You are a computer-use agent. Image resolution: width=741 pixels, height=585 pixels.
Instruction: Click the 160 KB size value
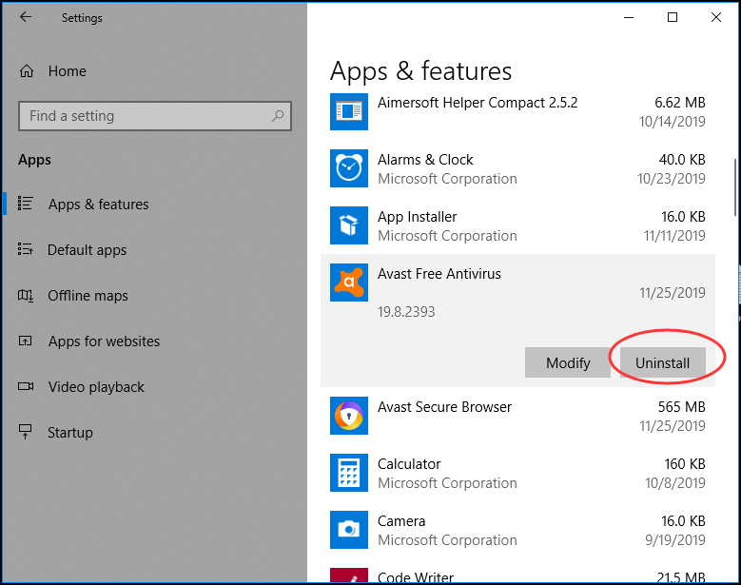(685, 464)
